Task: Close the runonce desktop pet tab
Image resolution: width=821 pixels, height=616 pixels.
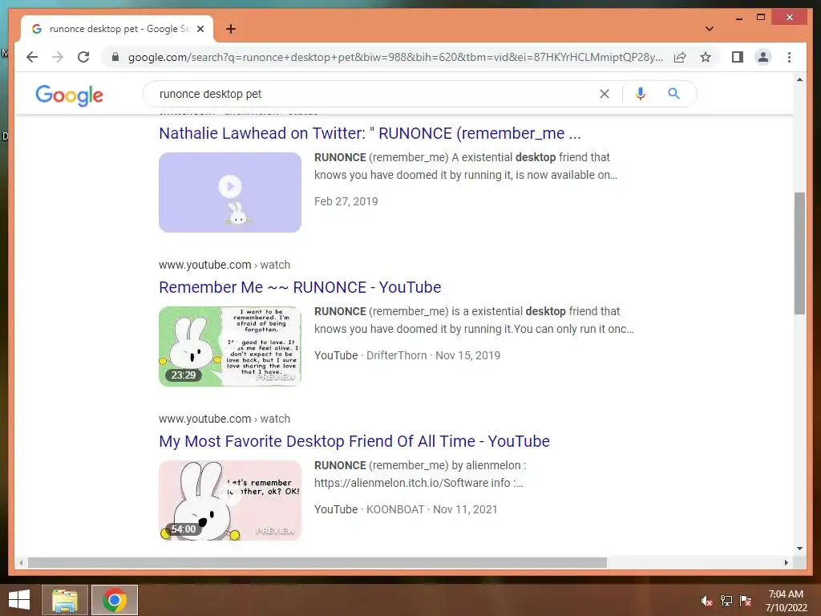Action: [x=200, y=29]
